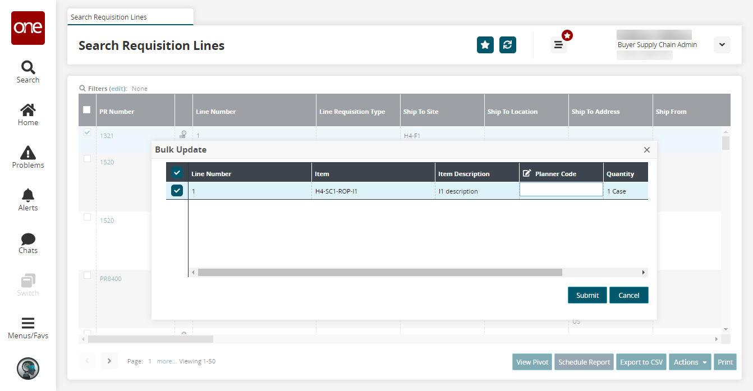
Task: Open PR number 1321 link
Action: (x=107, y=135)
